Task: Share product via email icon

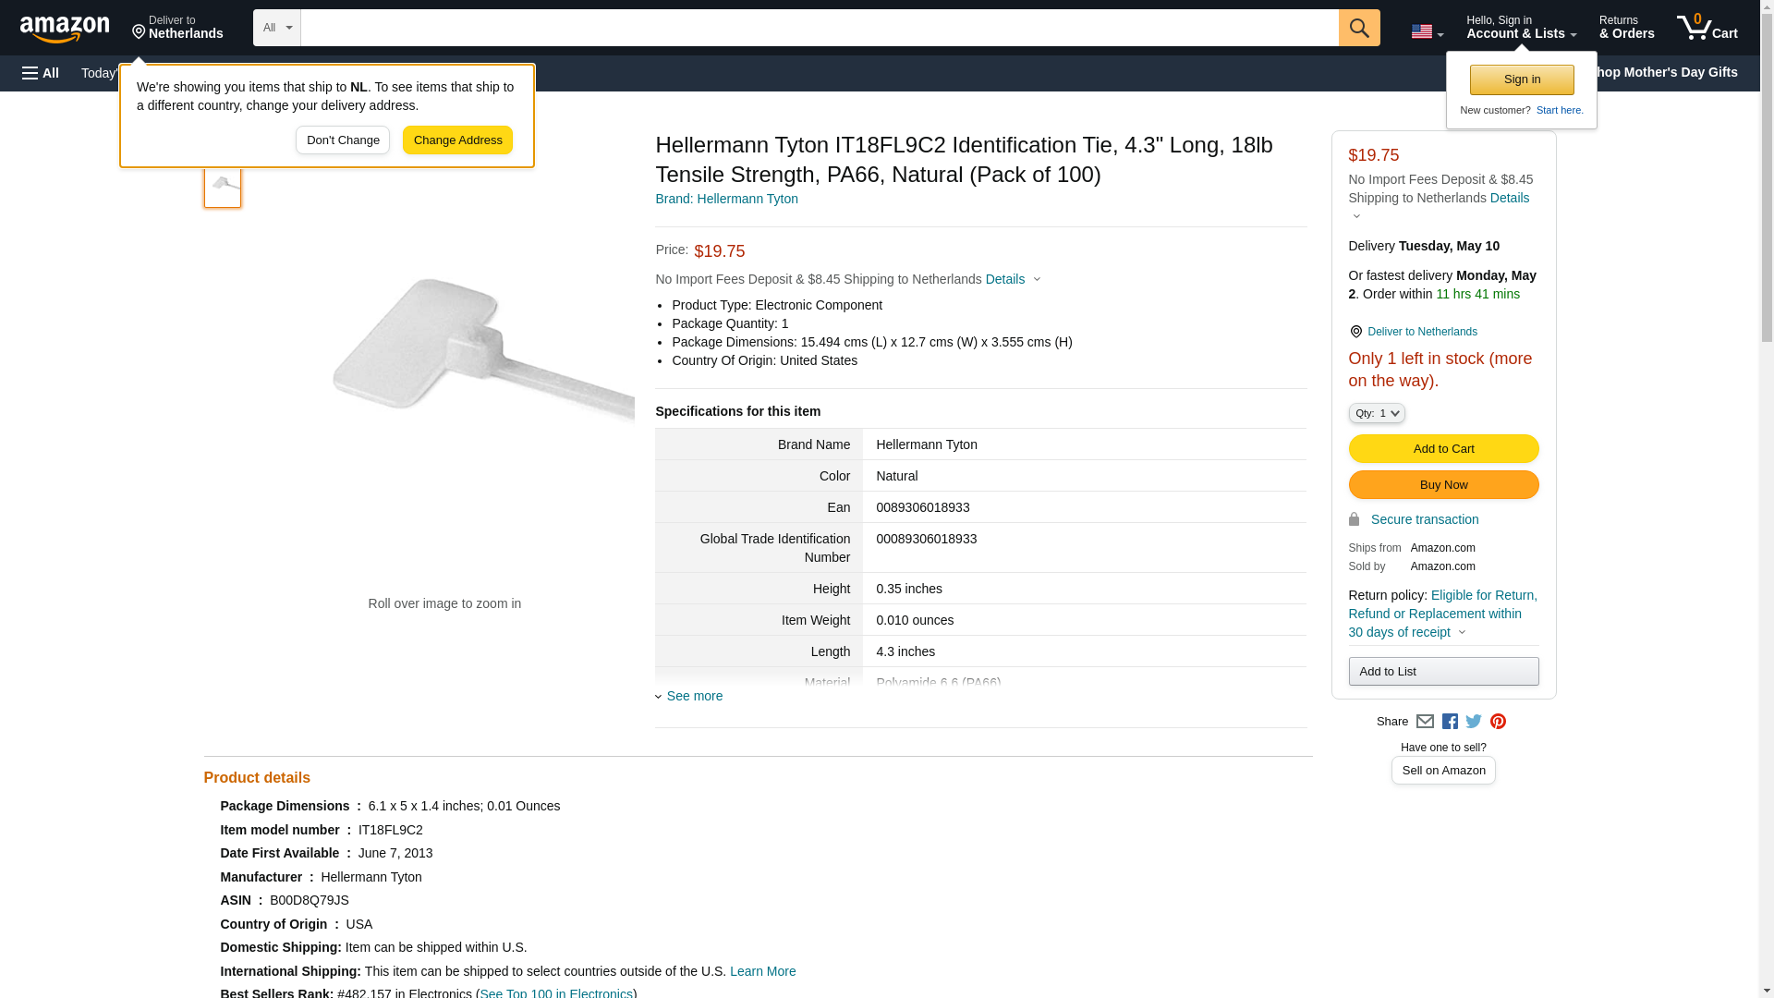Action: tap(1425, 722)
